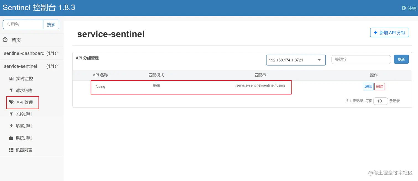Click the service-sentinel page heading
The height and width of the screenshot is (181, 418).
(111, 34)
